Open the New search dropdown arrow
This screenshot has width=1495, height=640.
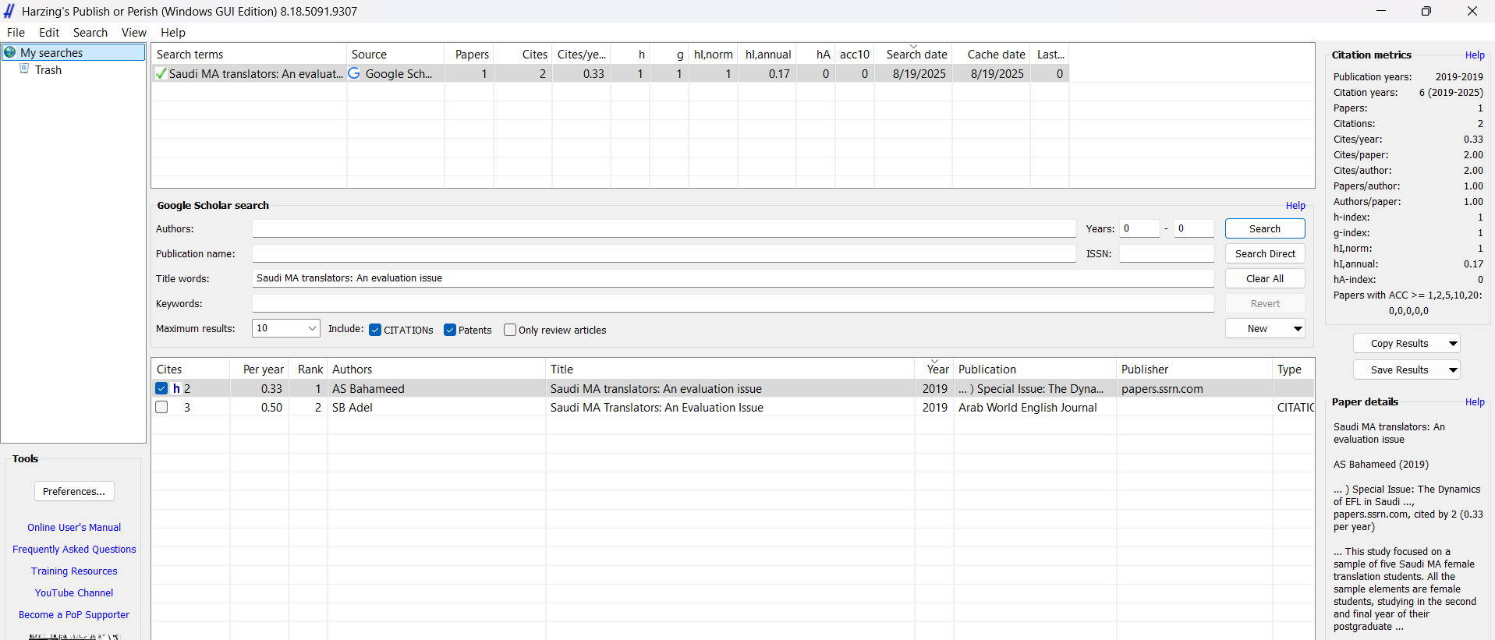1298,329
